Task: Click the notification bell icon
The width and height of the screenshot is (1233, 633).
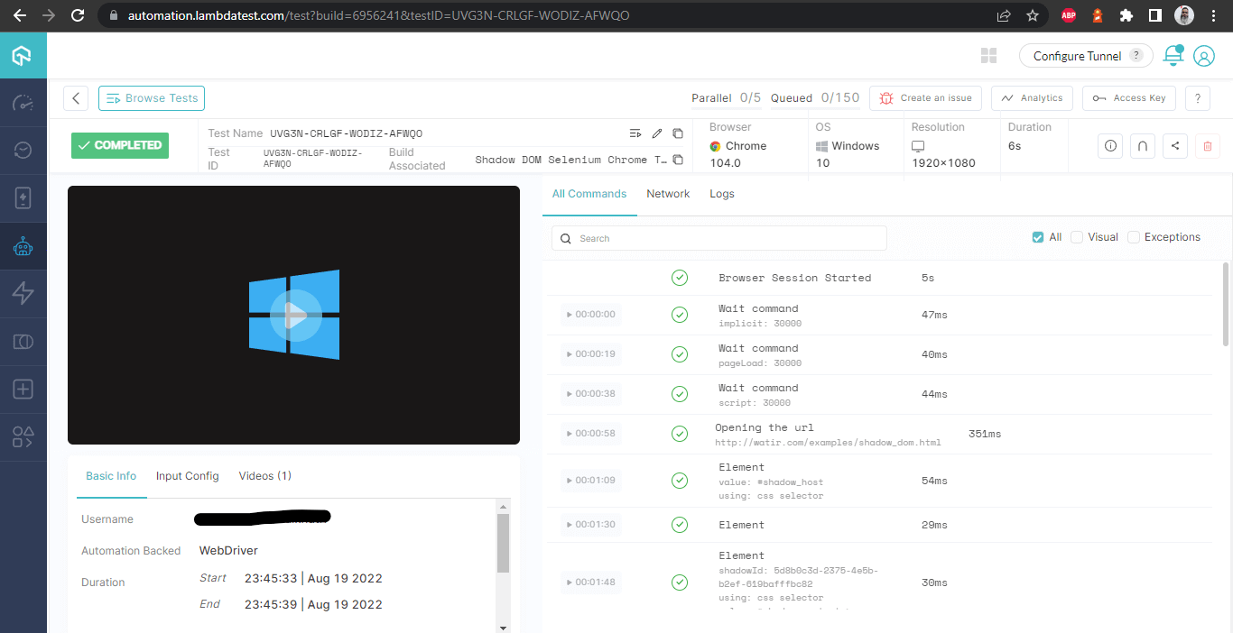Action: pos(1173,56)
